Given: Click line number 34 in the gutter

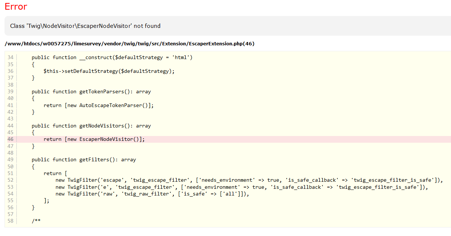Looking at the screenshot, I should tap(10, 57).
